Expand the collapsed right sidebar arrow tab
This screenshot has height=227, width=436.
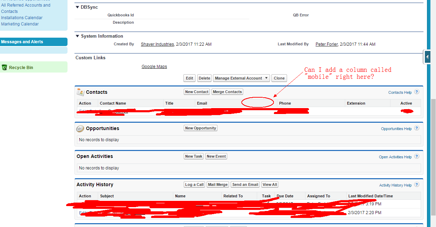click(x=427, y=56)
